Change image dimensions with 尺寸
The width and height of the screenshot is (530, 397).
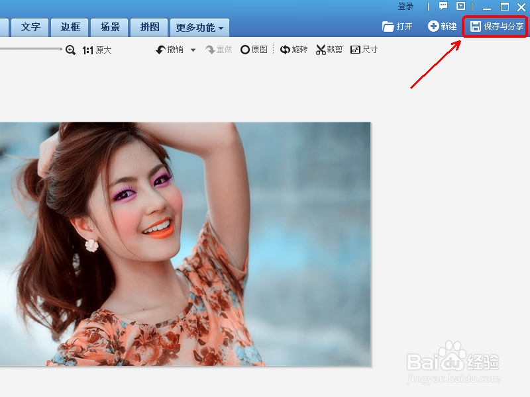click(x=364, y=50)
